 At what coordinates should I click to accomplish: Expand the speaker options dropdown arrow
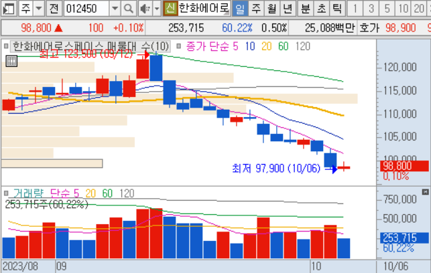pos(157,9)
